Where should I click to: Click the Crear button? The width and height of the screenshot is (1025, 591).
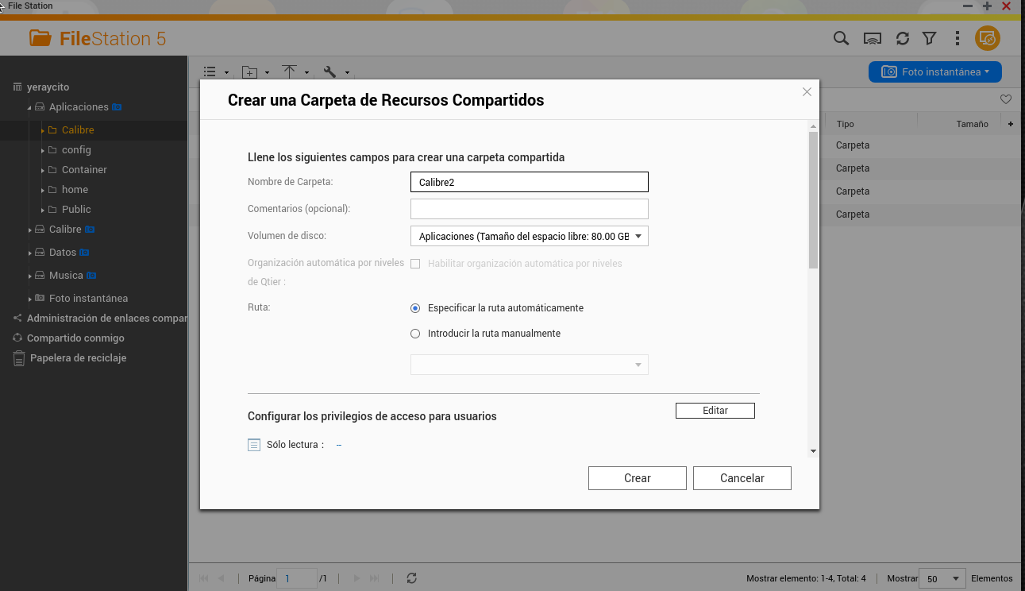click(637, 478)
